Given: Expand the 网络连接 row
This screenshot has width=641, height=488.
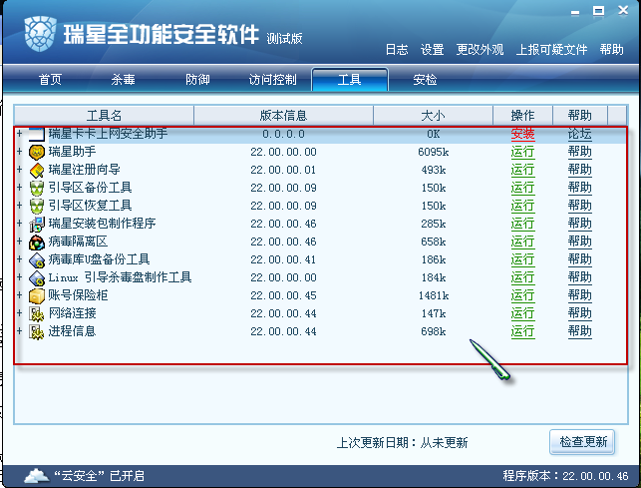Looking at the screenshot, I should (19, 312).
